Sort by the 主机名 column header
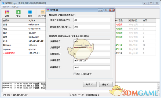 15,20
